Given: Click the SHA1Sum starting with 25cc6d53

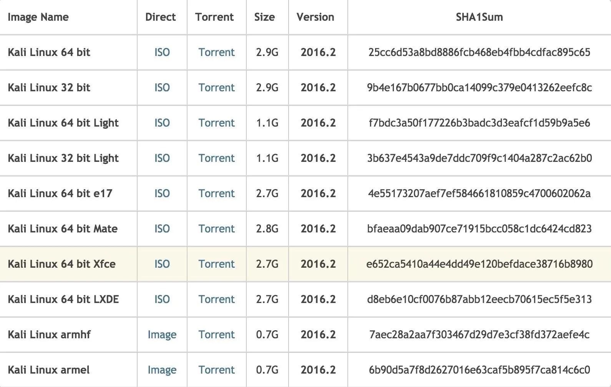Looking at the screenshot, I should [x=479, y=52].
